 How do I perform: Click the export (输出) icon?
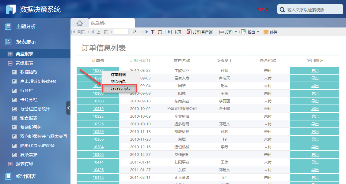(x=243, y=32)
